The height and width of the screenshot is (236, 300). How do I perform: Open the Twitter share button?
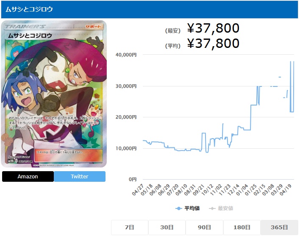pyautogui.click(x=80, y=176)
